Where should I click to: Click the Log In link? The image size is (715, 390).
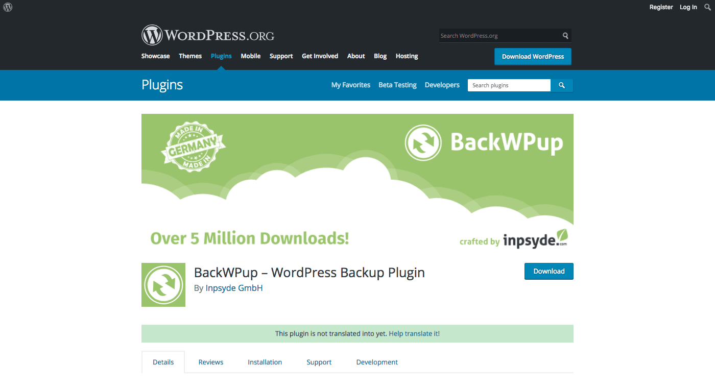coord(688,7)
